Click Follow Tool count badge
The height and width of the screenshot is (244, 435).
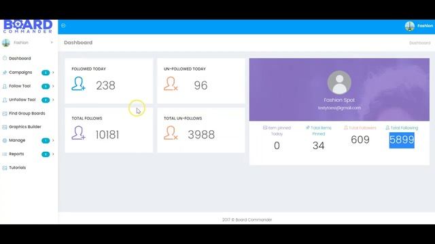coord(46,86)
